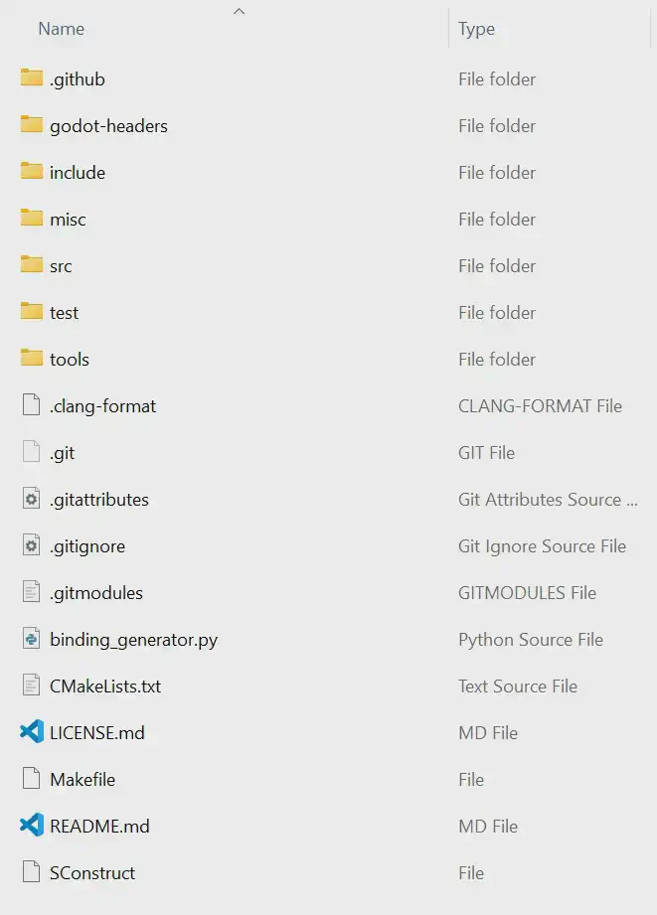Viewport: 657px width, 915px height.
Task: Click the tools folder name
Action: [70, 360]
